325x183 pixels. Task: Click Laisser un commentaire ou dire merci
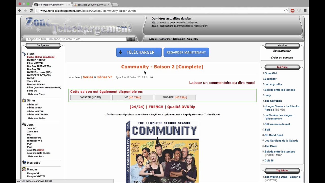(x=222, y=83)
